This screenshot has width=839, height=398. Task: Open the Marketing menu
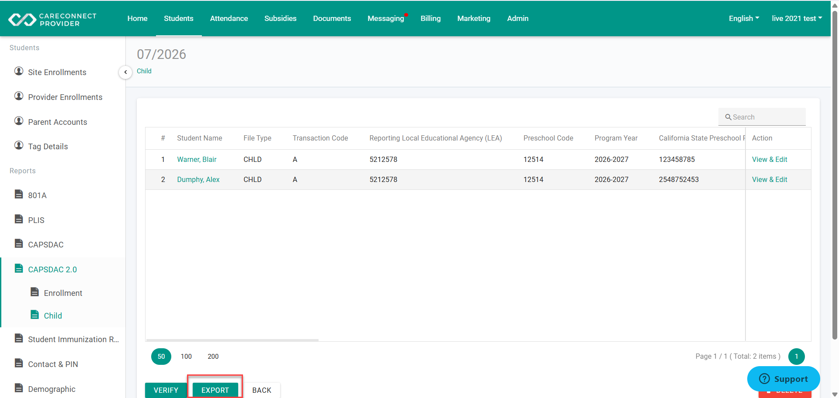point(474,18)
